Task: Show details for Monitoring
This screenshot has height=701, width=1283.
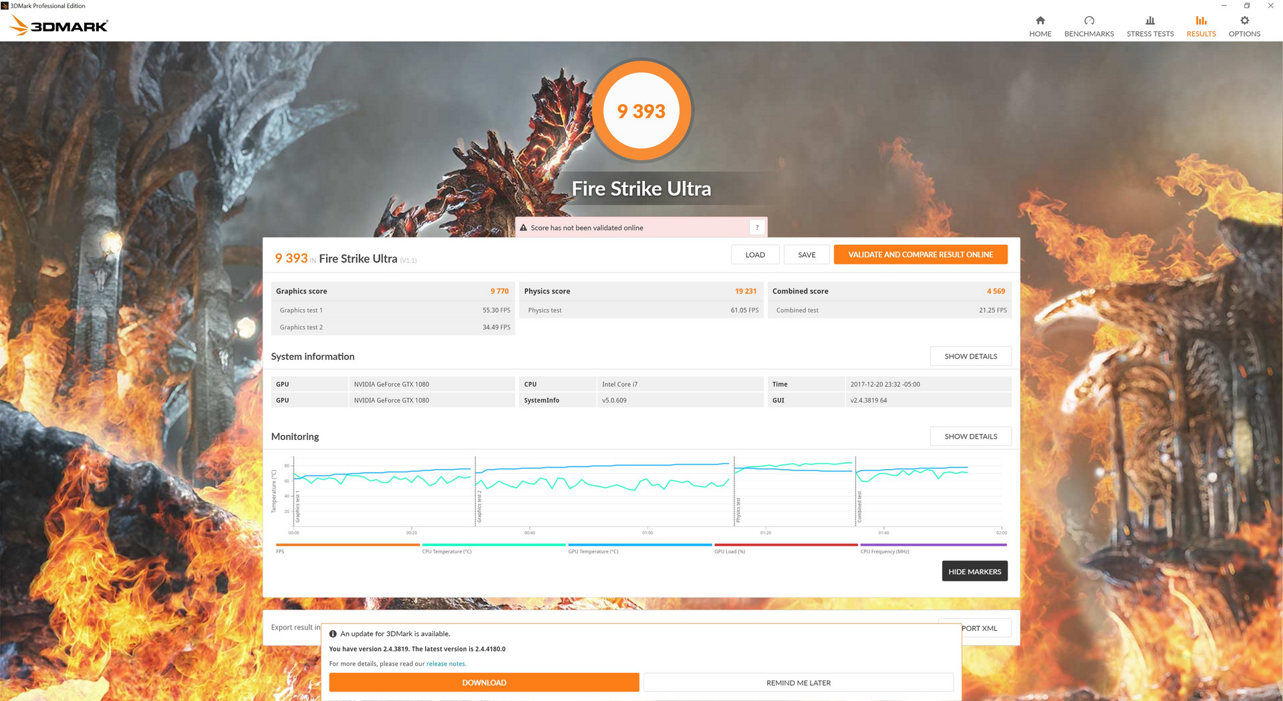Action: [970, 437]
